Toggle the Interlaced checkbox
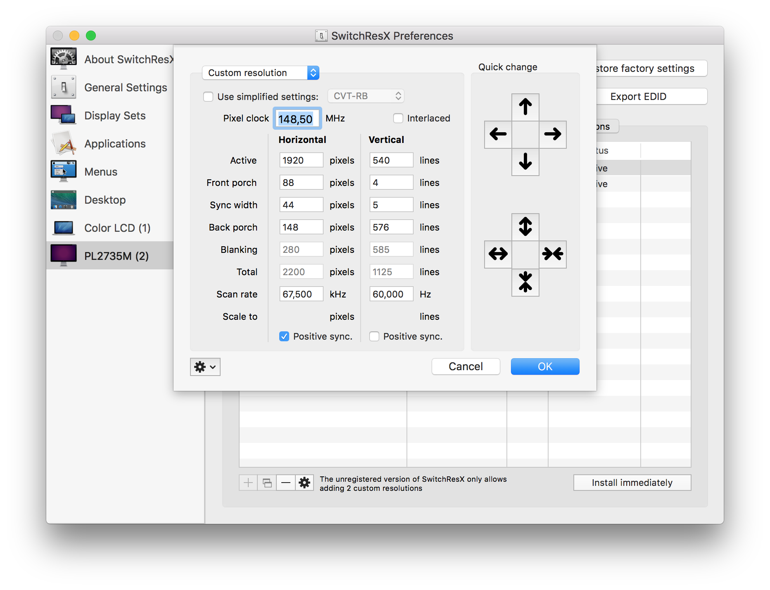The width and height of the screenshot is (770, 590). (398, 118)
